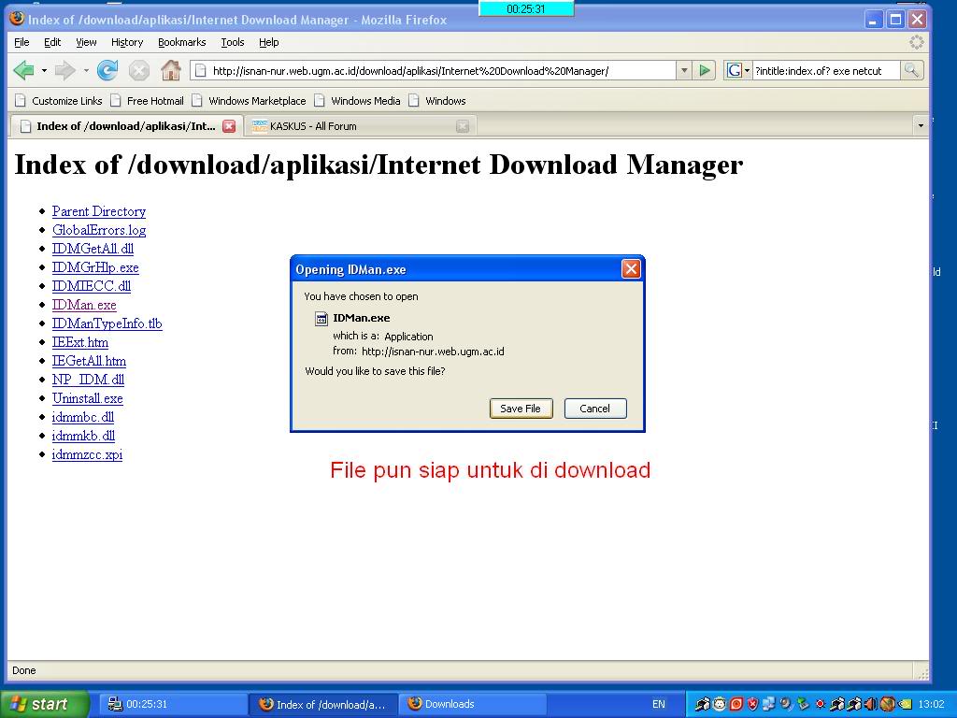
Task: Expand the URL history dropdown arrow
Action: pyautogui.click(x=684, y=70)
